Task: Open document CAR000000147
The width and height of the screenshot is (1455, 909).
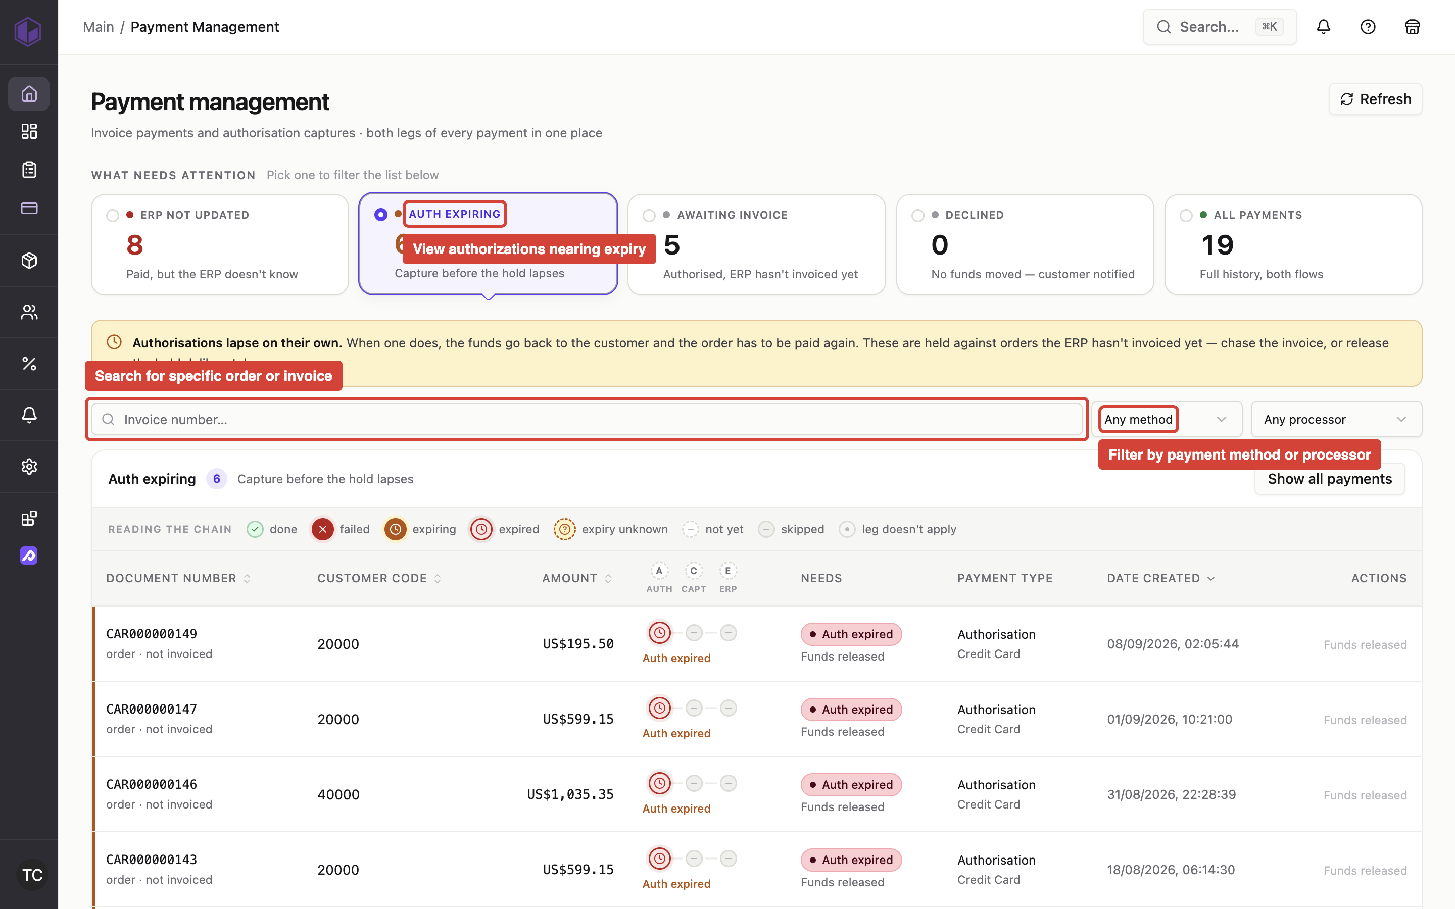Action: 152,709
